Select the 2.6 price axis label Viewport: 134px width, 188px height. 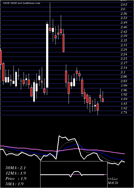point(123,9)
